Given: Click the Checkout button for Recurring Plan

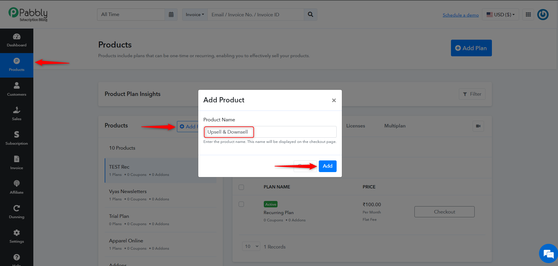Looking at the screenshot, I should pyautogui.click(x=444, y=212).
